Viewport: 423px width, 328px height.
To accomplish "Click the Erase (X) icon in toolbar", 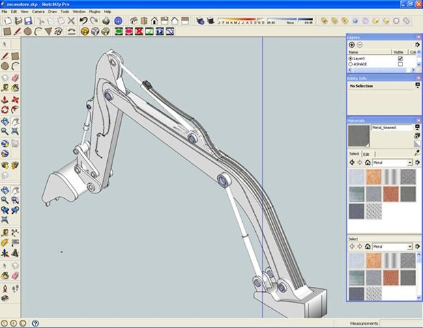I will 72,21.
